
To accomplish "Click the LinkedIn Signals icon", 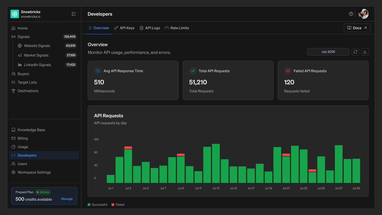I will click(x=20, y=65).
